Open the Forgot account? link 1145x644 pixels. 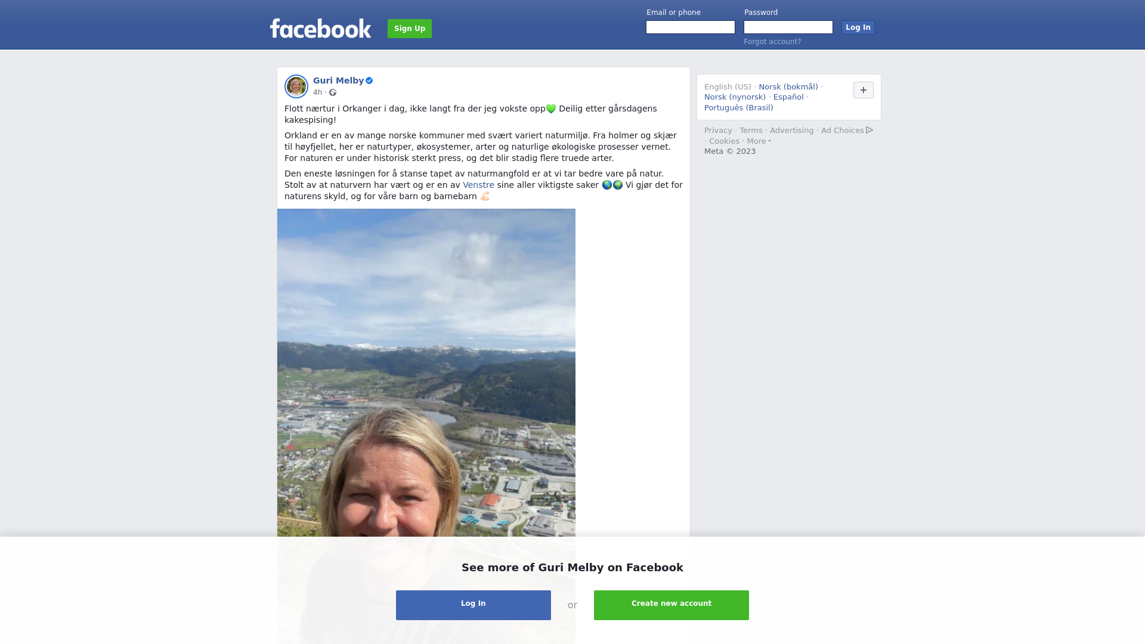pyautogui.click(x=772, y=42)
